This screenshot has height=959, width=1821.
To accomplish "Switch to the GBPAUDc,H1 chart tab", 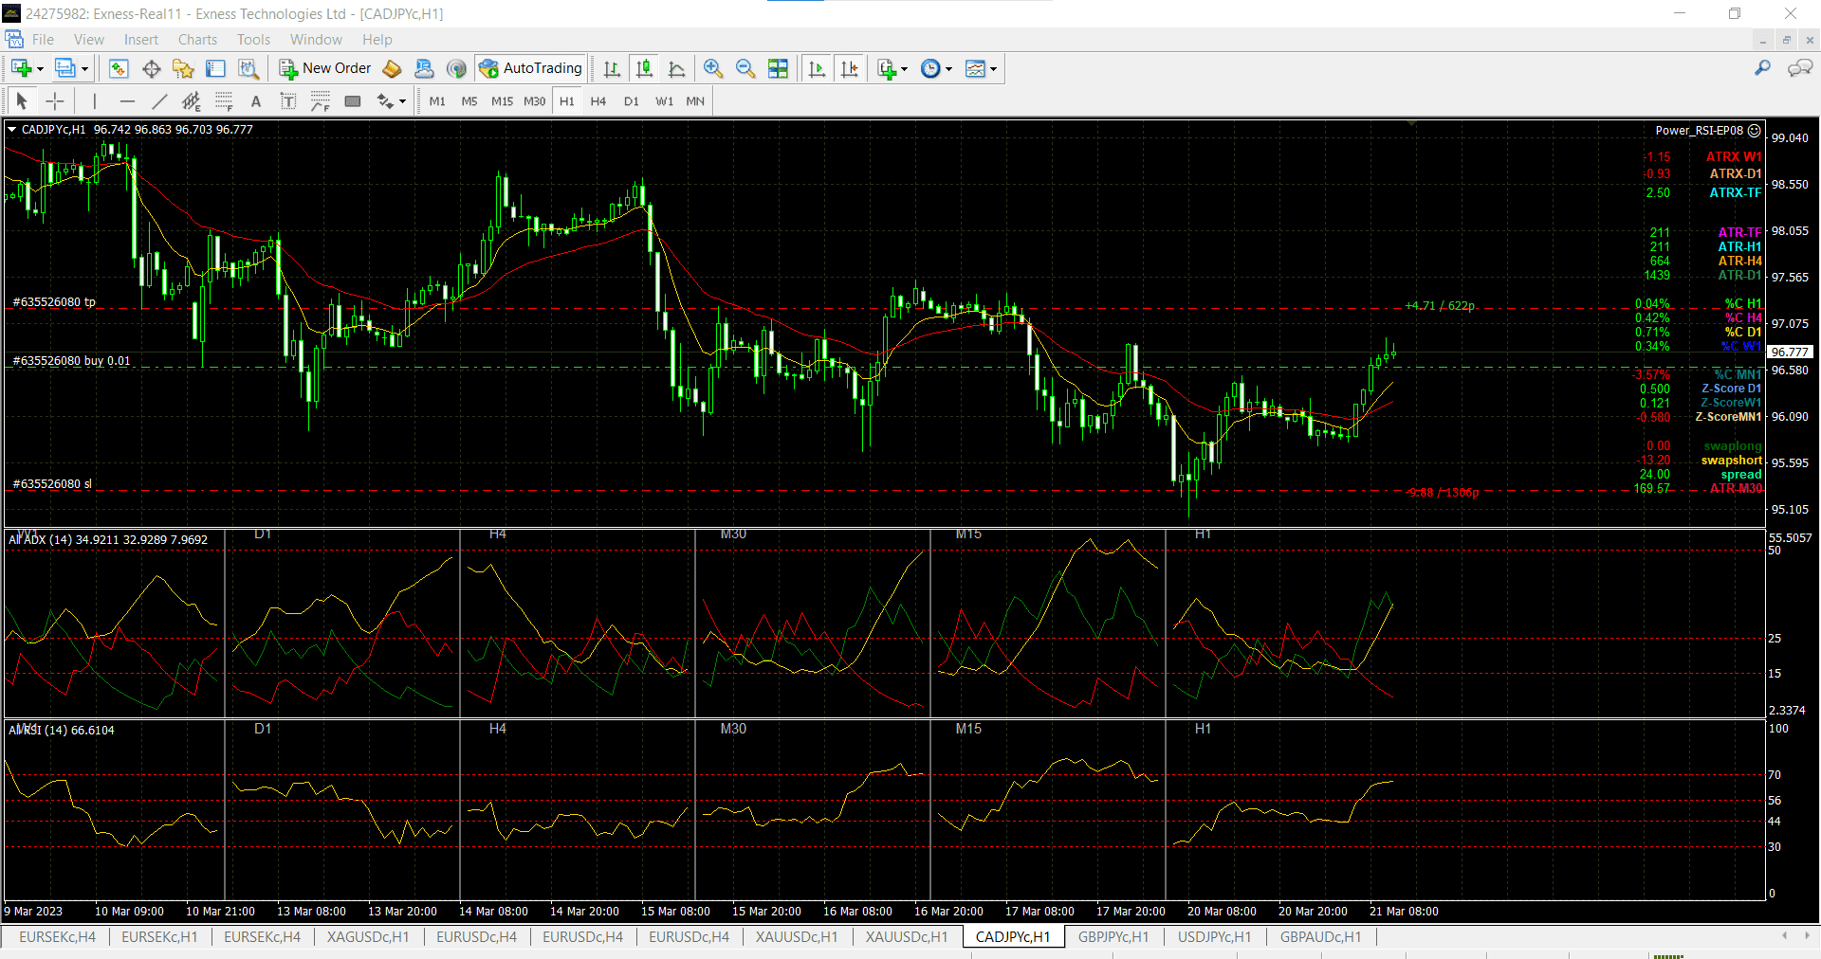I will pyautogui.click(x=1320, y=937).
